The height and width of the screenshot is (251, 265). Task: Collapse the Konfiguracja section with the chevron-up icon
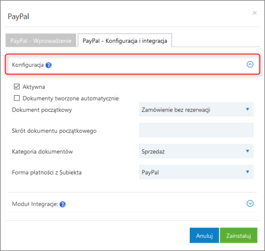click(x=250, y=64)
